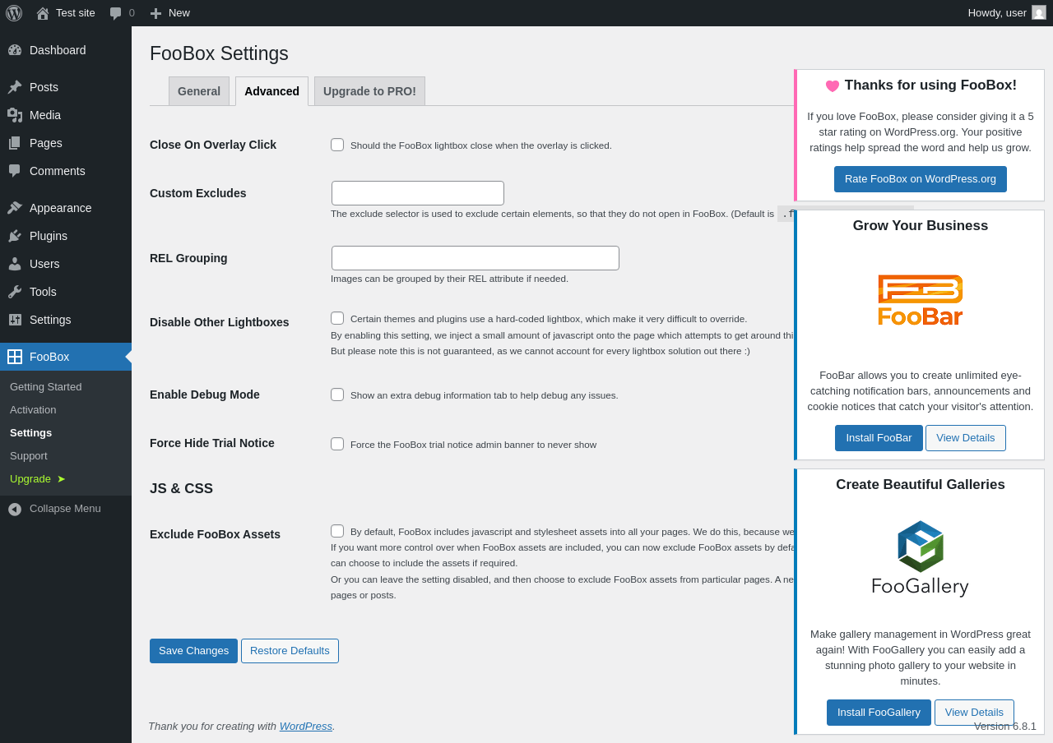Check Disable Other Lightboxes option

click(x=337, y=318)
